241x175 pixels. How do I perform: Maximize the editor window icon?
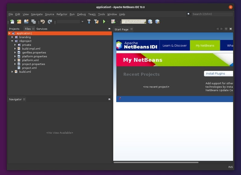231,29
